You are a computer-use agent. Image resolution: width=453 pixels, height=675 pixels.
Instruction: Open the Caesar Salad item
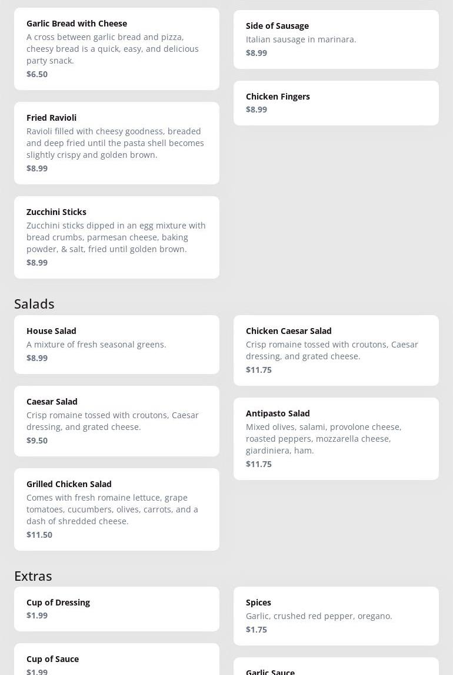116,421
